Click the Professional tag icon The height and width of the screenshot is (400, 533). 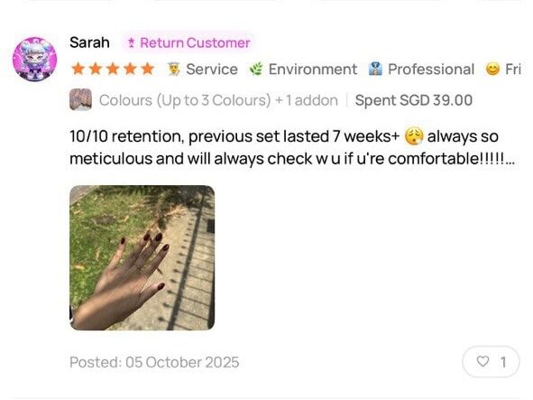point(375,70)
